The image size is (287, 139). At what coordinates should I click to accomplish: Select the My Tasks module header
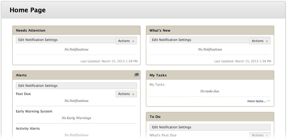[210, 75]
